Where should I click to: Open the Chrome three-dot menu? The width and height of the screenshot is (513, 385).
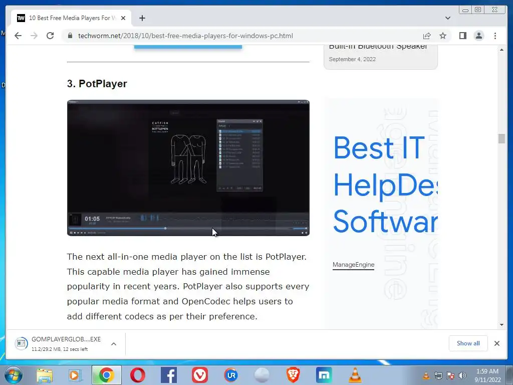[495, 36]
